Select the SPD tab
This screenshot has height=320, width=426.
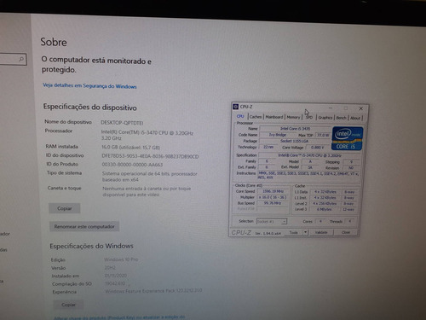tap(309, 118)
